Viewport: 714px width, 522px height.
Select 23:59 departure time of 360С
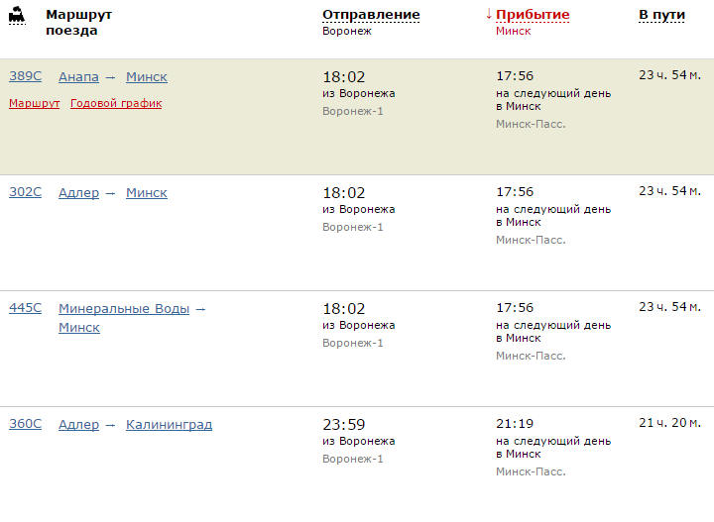coord(343,424)
